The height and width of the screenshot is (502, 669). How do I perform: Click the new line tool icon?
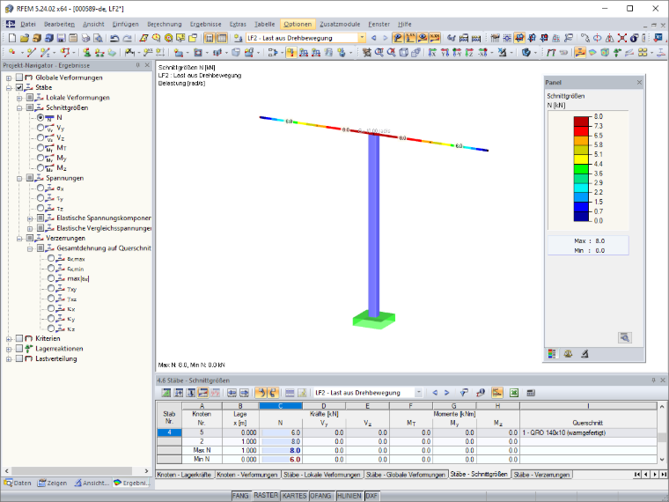pyautogui.click(x=31, y=53)
